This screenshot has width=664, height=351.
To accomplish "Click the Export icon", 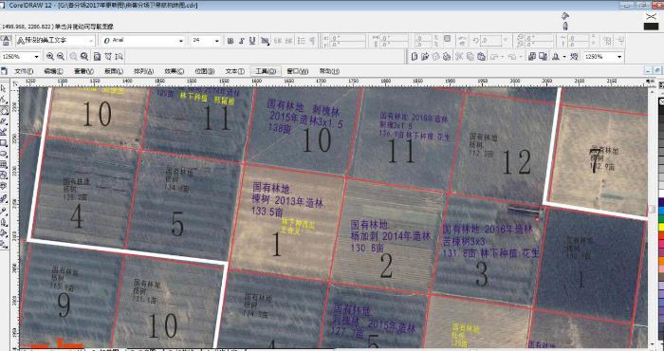I will [x=543, y=56].
